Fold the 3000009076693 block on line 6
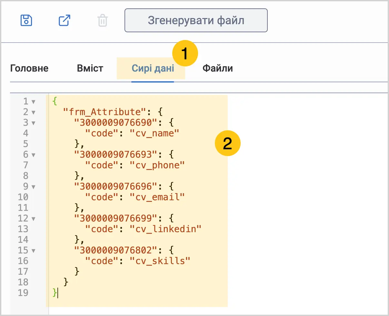This screenshot has width=389, height=316. click(33, 155)
